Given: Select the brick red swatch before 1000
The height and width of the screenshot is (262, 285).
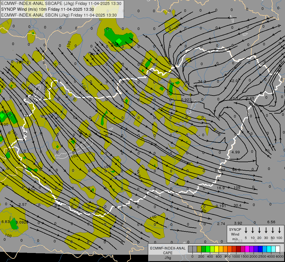Looking at the screenshot, I should [x=234, y=249].
